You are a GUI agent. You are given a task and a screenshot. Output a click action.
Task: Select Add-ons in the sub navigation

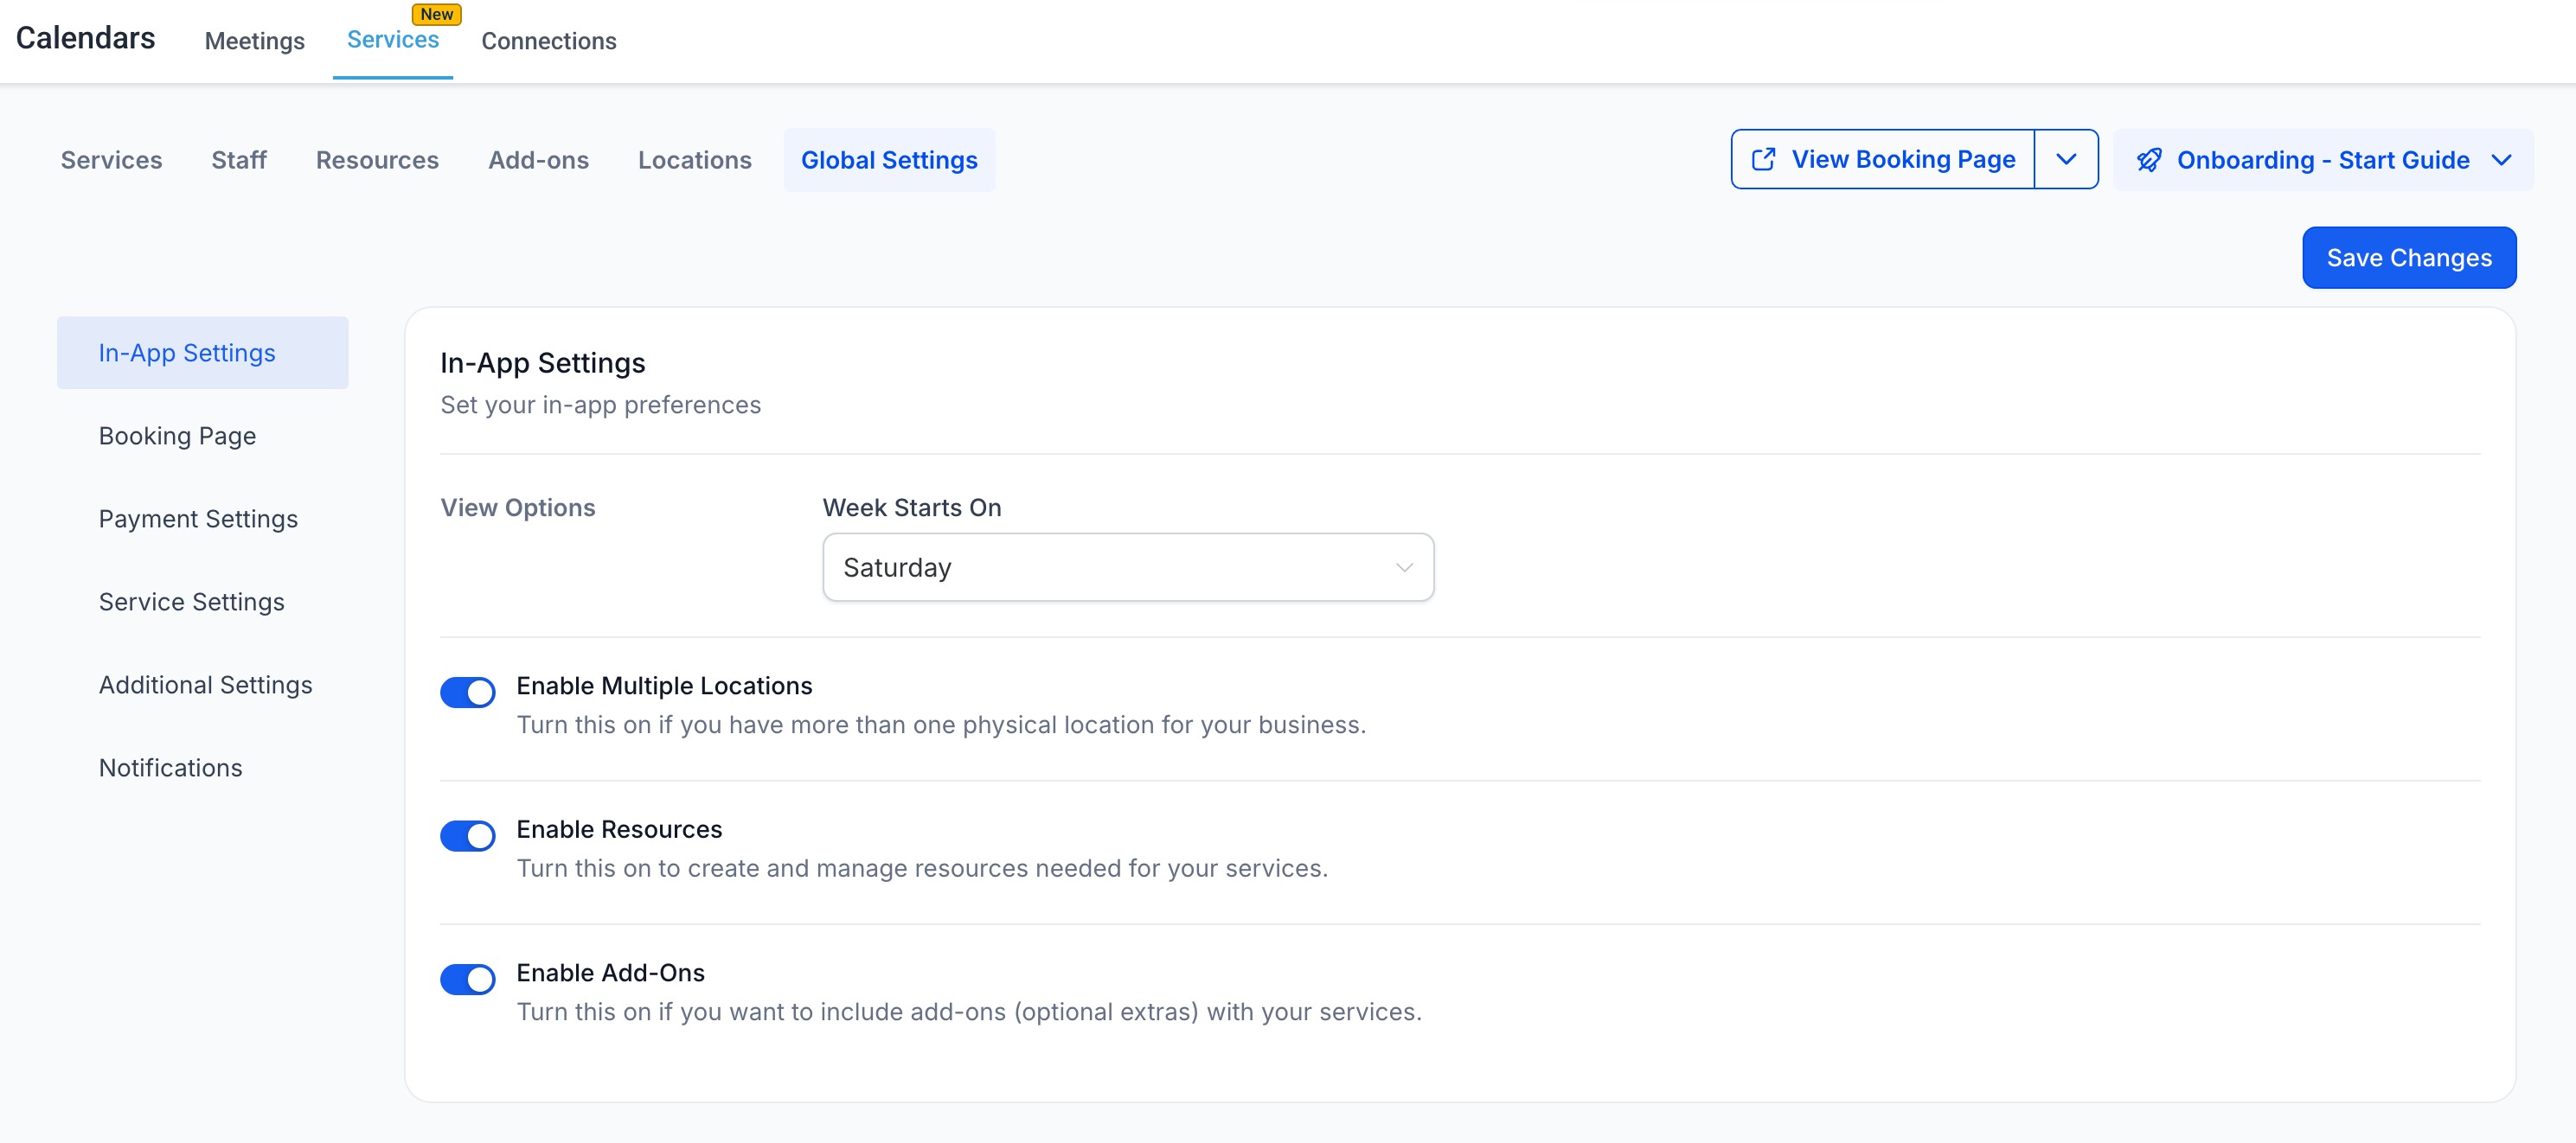538,160
